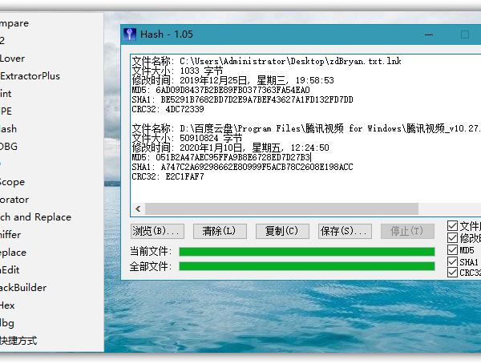Image resolution: width=481 pixels, height=364 pixels.
Task: Save results using the 保存(S)... button
Action: point(344,231)
